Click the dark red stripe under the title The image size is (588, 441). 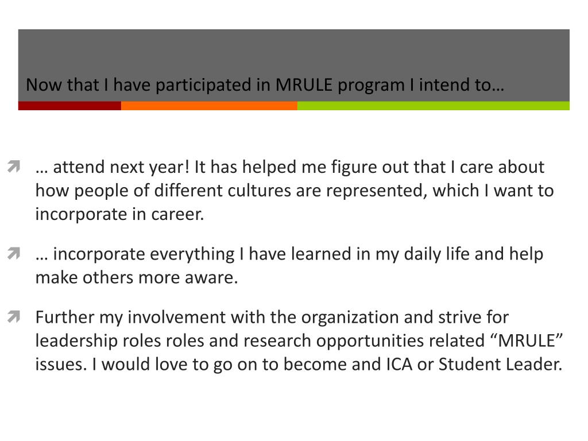69,106
